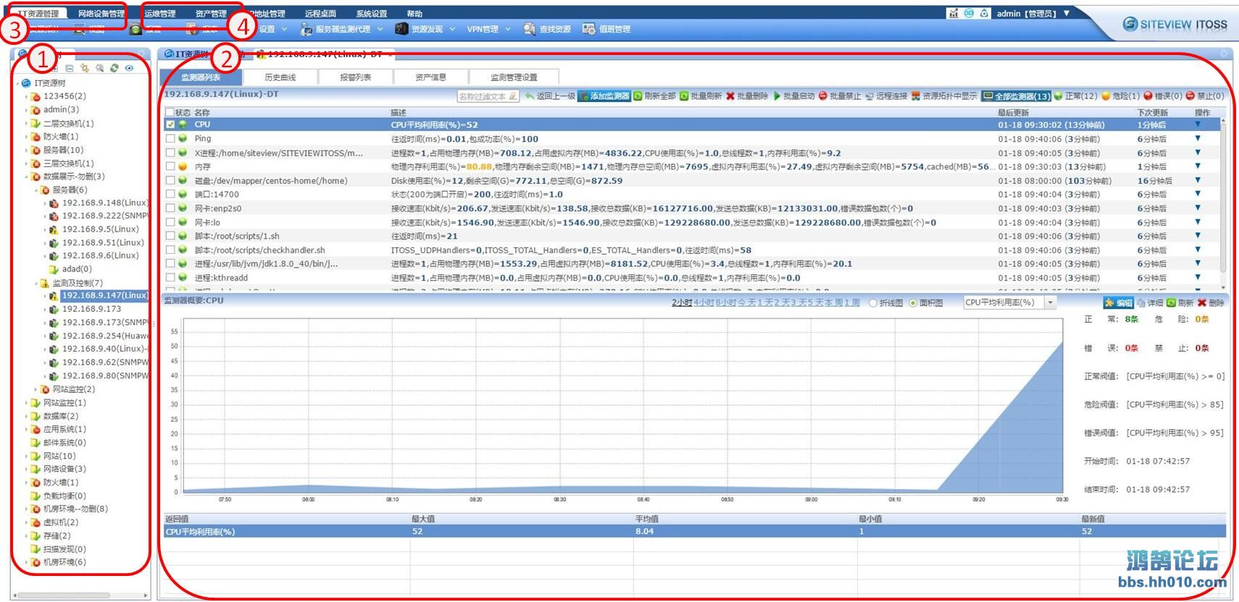The height and width of the screenshot is (602, 1239).
Task: Open 远程连接 remote connection
Action: point(886,96)
